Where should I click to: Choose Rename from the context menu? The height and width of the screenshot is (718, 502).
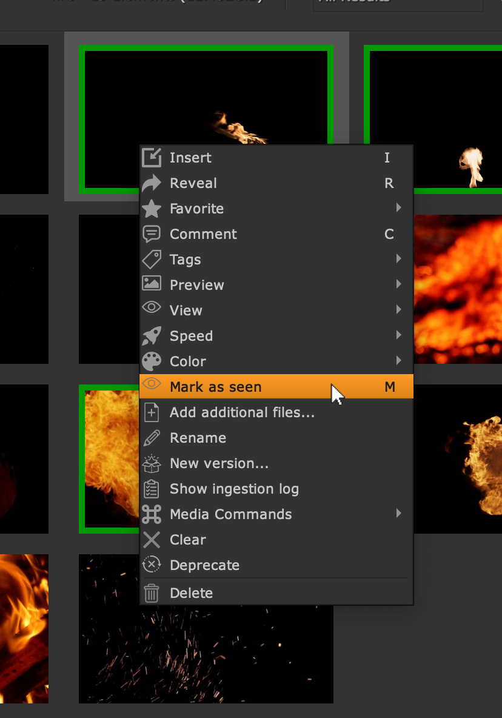click(198, 438)
